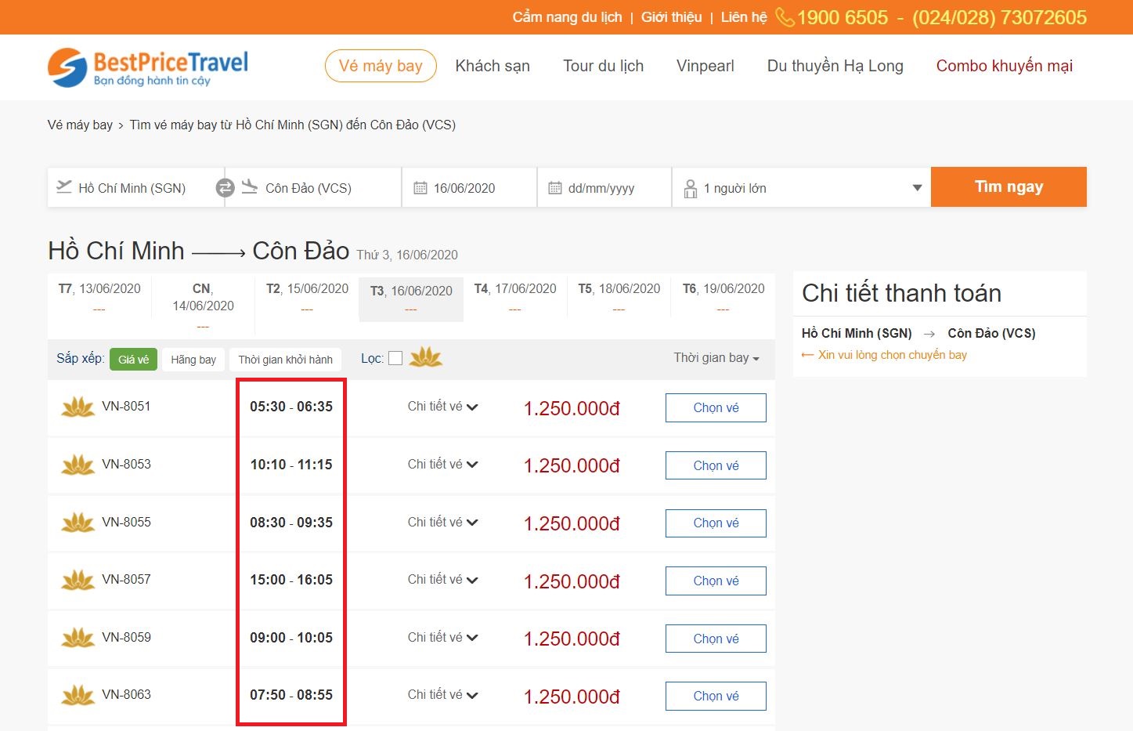
Task: Click Chọn vé for flight VN-8063
Action: 716,696
